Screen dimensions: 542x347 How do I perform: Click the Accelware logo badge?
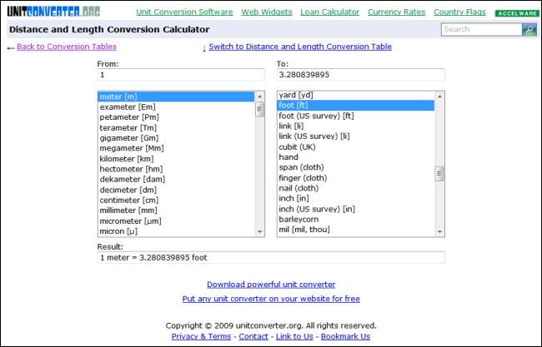click(x=517, y=13)
